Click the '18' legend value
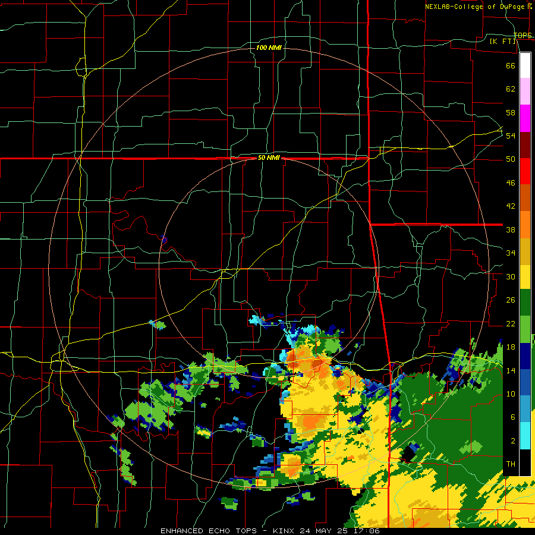535x535 pixels. point(511,347)
